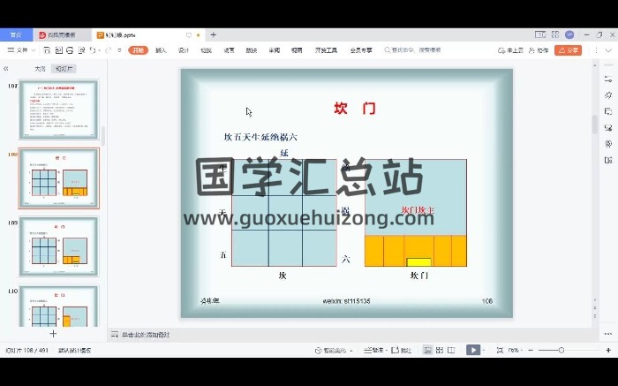The width and height of the screenshot is (618, 386).
Task: Click the 协作 collaborate button
Action: (x=539, y=50)
